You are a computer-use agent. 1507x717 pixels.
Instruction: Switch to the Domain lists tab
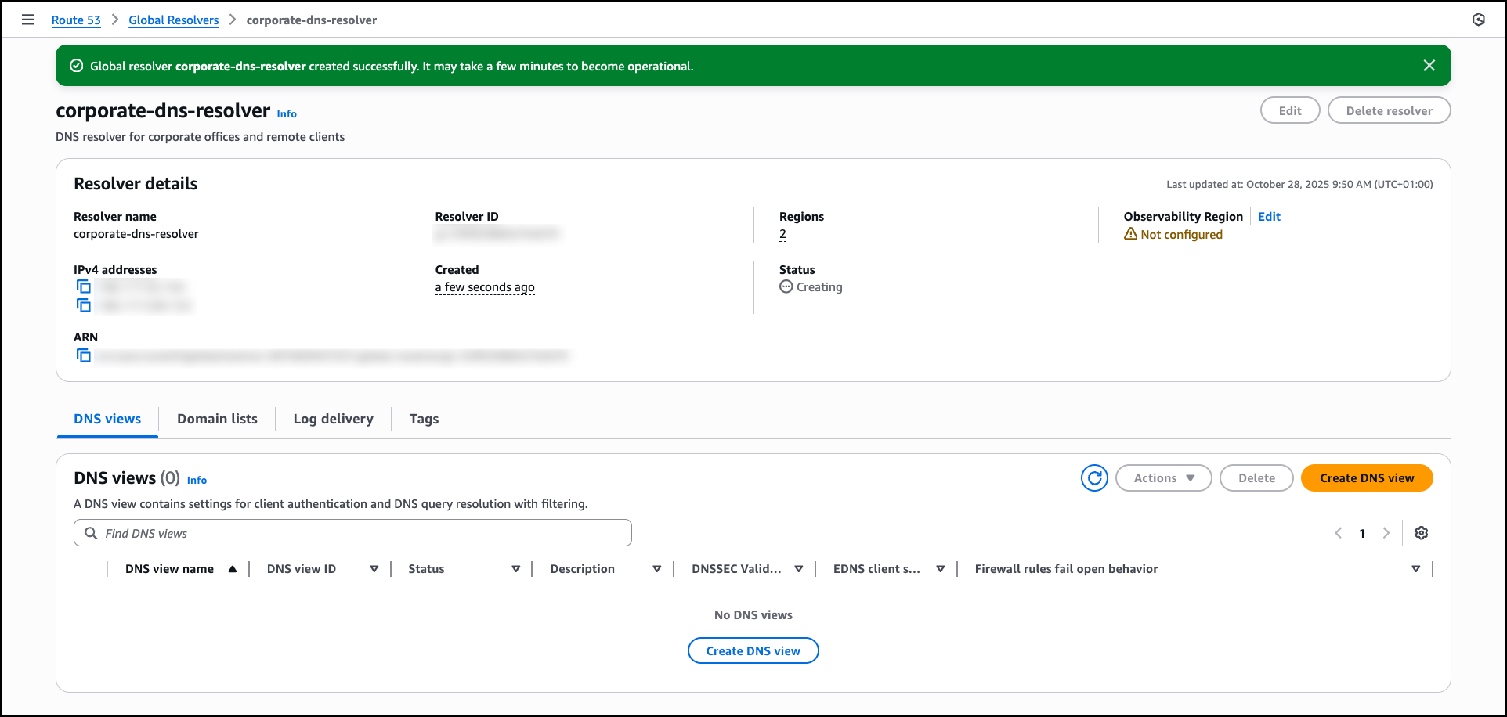pos(217,419)
